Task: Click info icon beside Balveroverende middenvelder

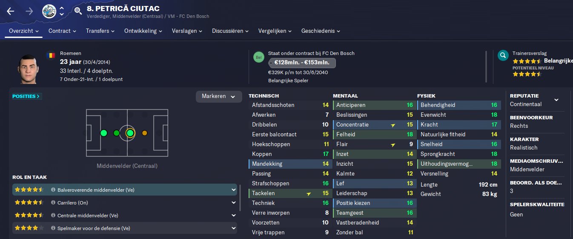Action: (53, 190)
